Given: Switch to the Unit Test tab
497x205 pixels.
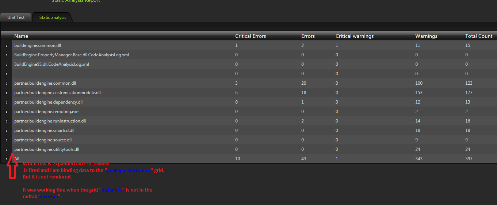Looking at the screenshot, I should 16,17.
